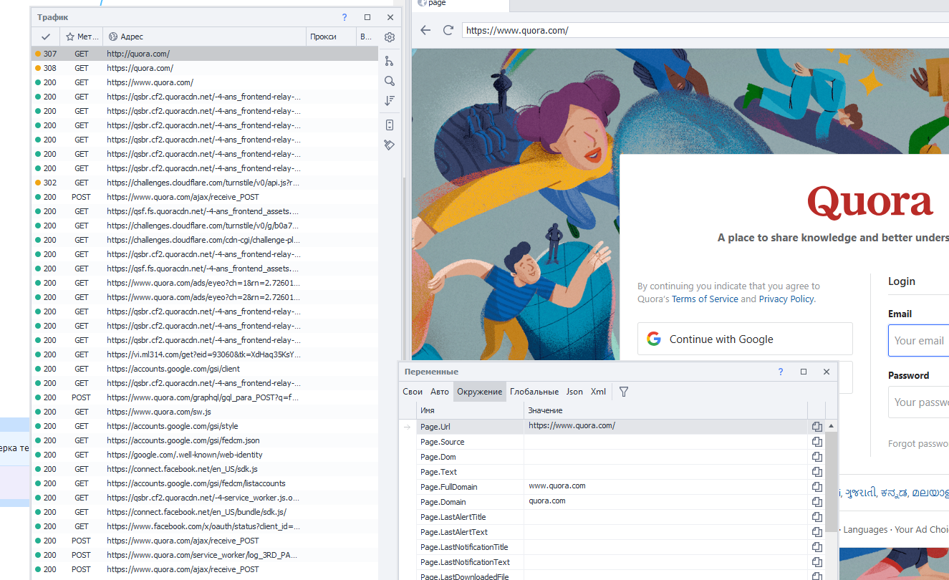The image size is (949, 580).
Task: Open traffic panel settings gear
Action: [x=390, y=37]
